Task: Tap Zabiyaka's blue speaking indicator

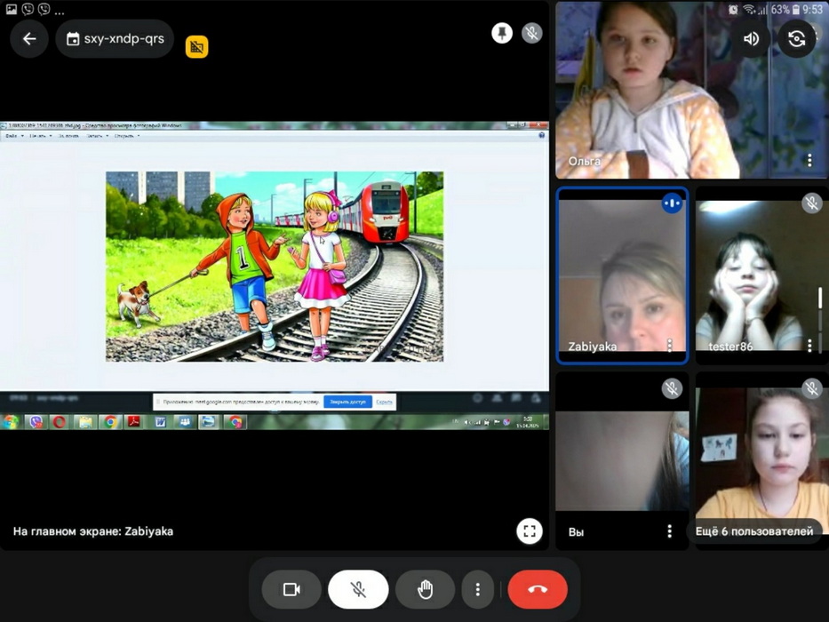Action: [672, 203]
